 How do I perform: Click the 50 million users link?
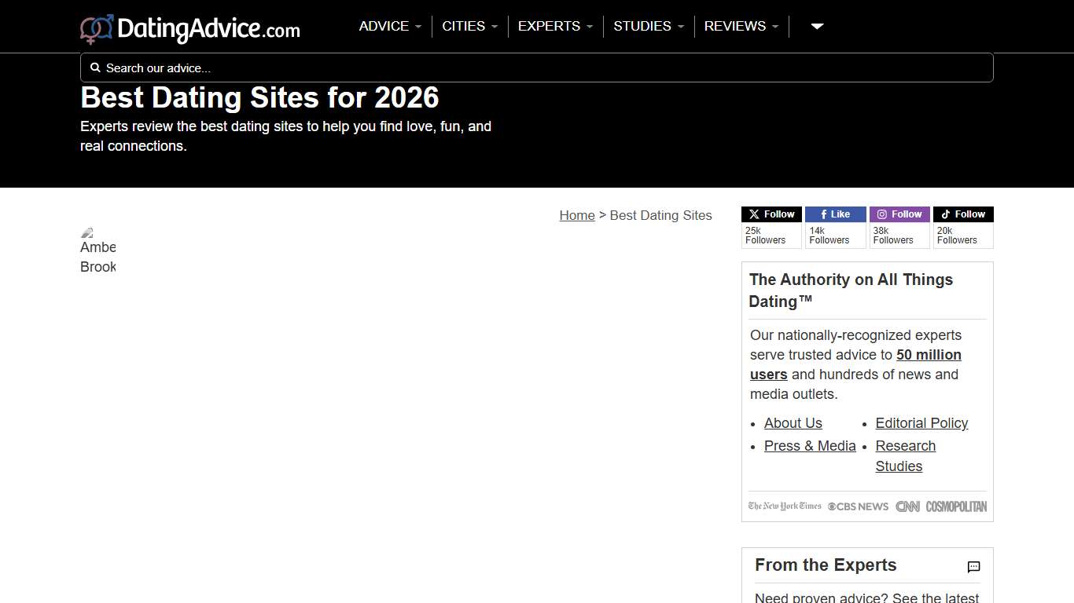(x=929, y=355)
